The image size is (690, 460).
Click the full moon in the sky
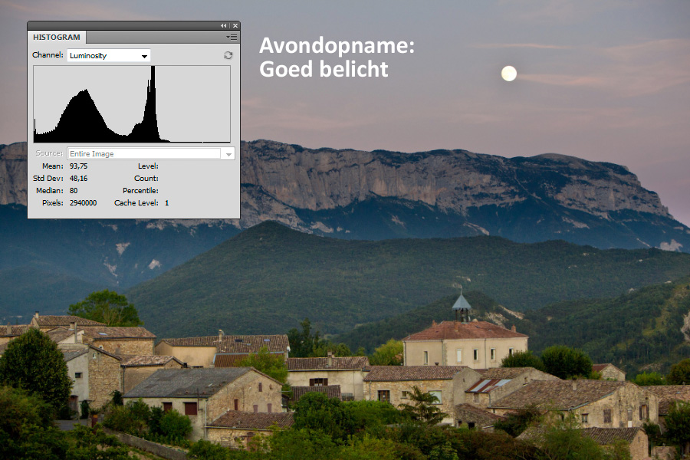pyautogui.click(x=508, y=74)
